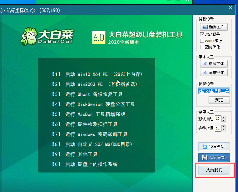This screenshot has width=238, height=192.
Task: Uncheck the 启动背景 checkbox
Action: click(x=202, y=34)
